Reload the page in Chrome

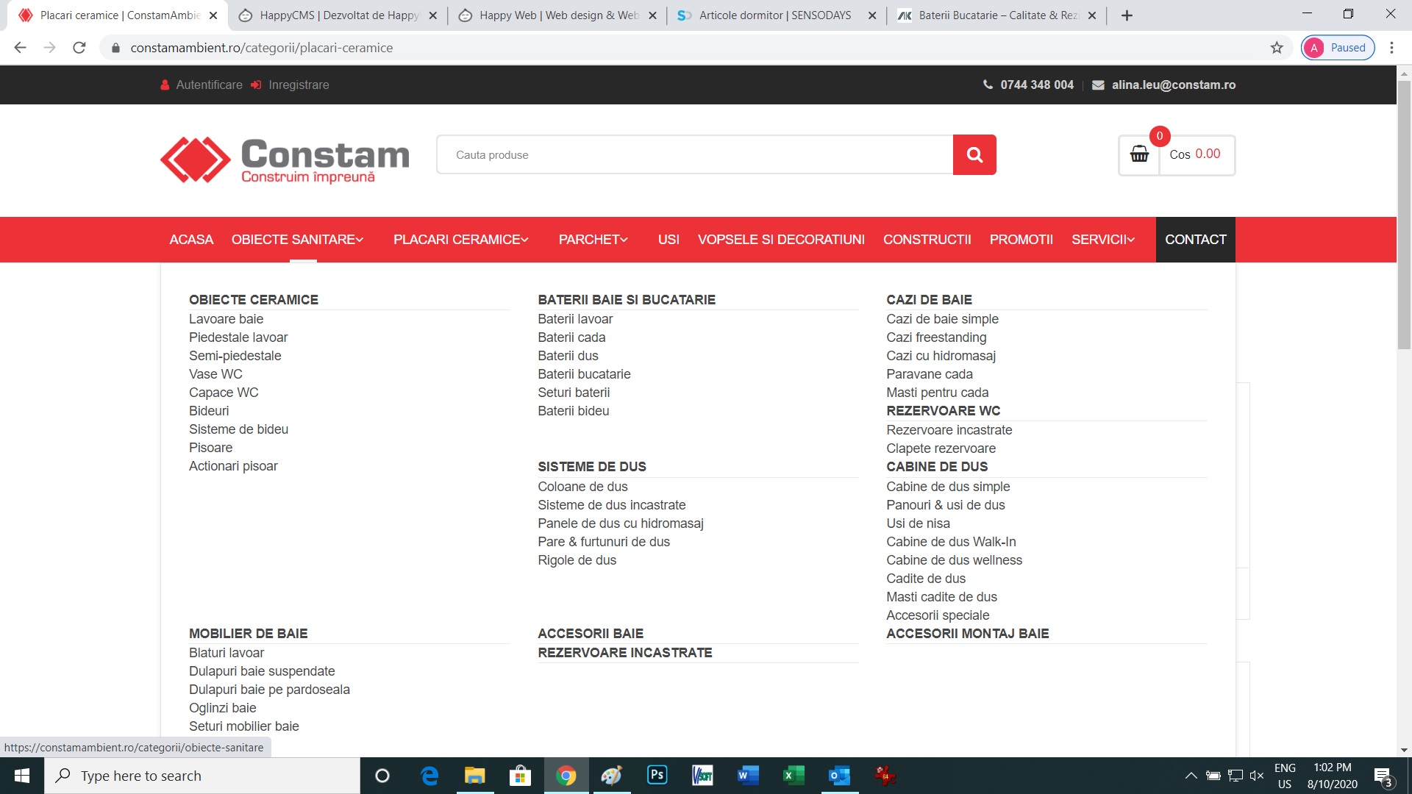pyautogui.click(x=79, y=48)
